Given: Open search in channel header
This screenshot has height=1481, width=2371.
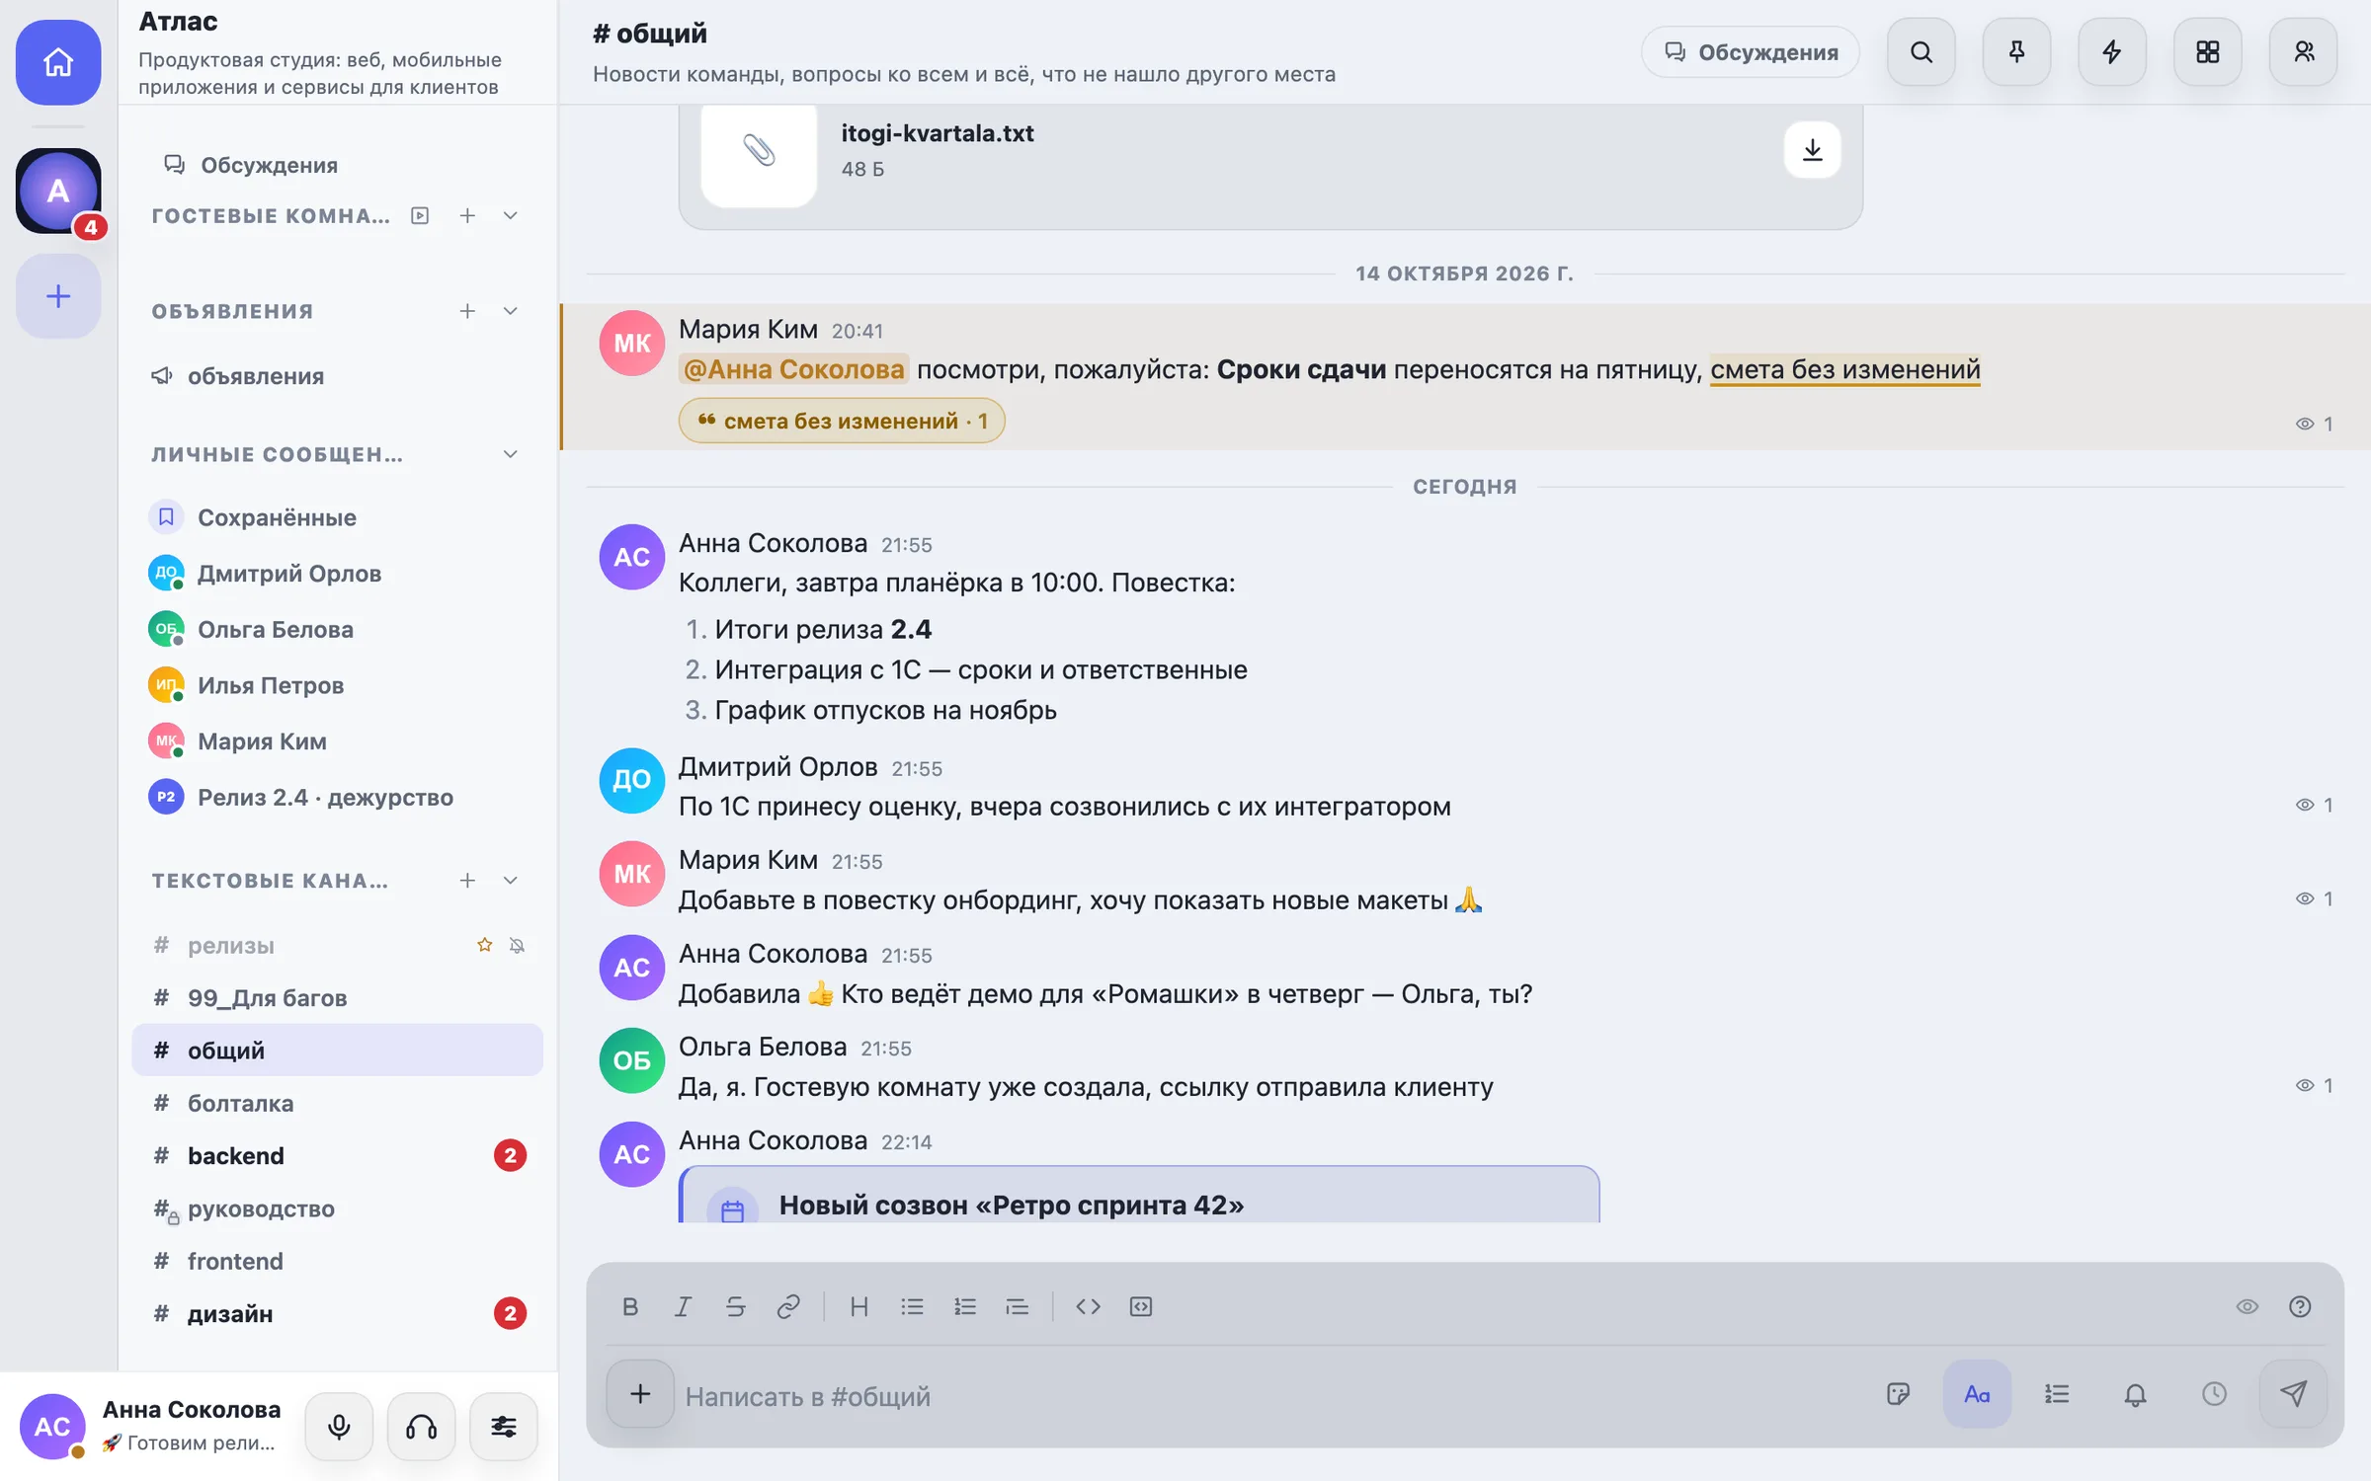Looking at the screenshot, I should coord(1921,52).
